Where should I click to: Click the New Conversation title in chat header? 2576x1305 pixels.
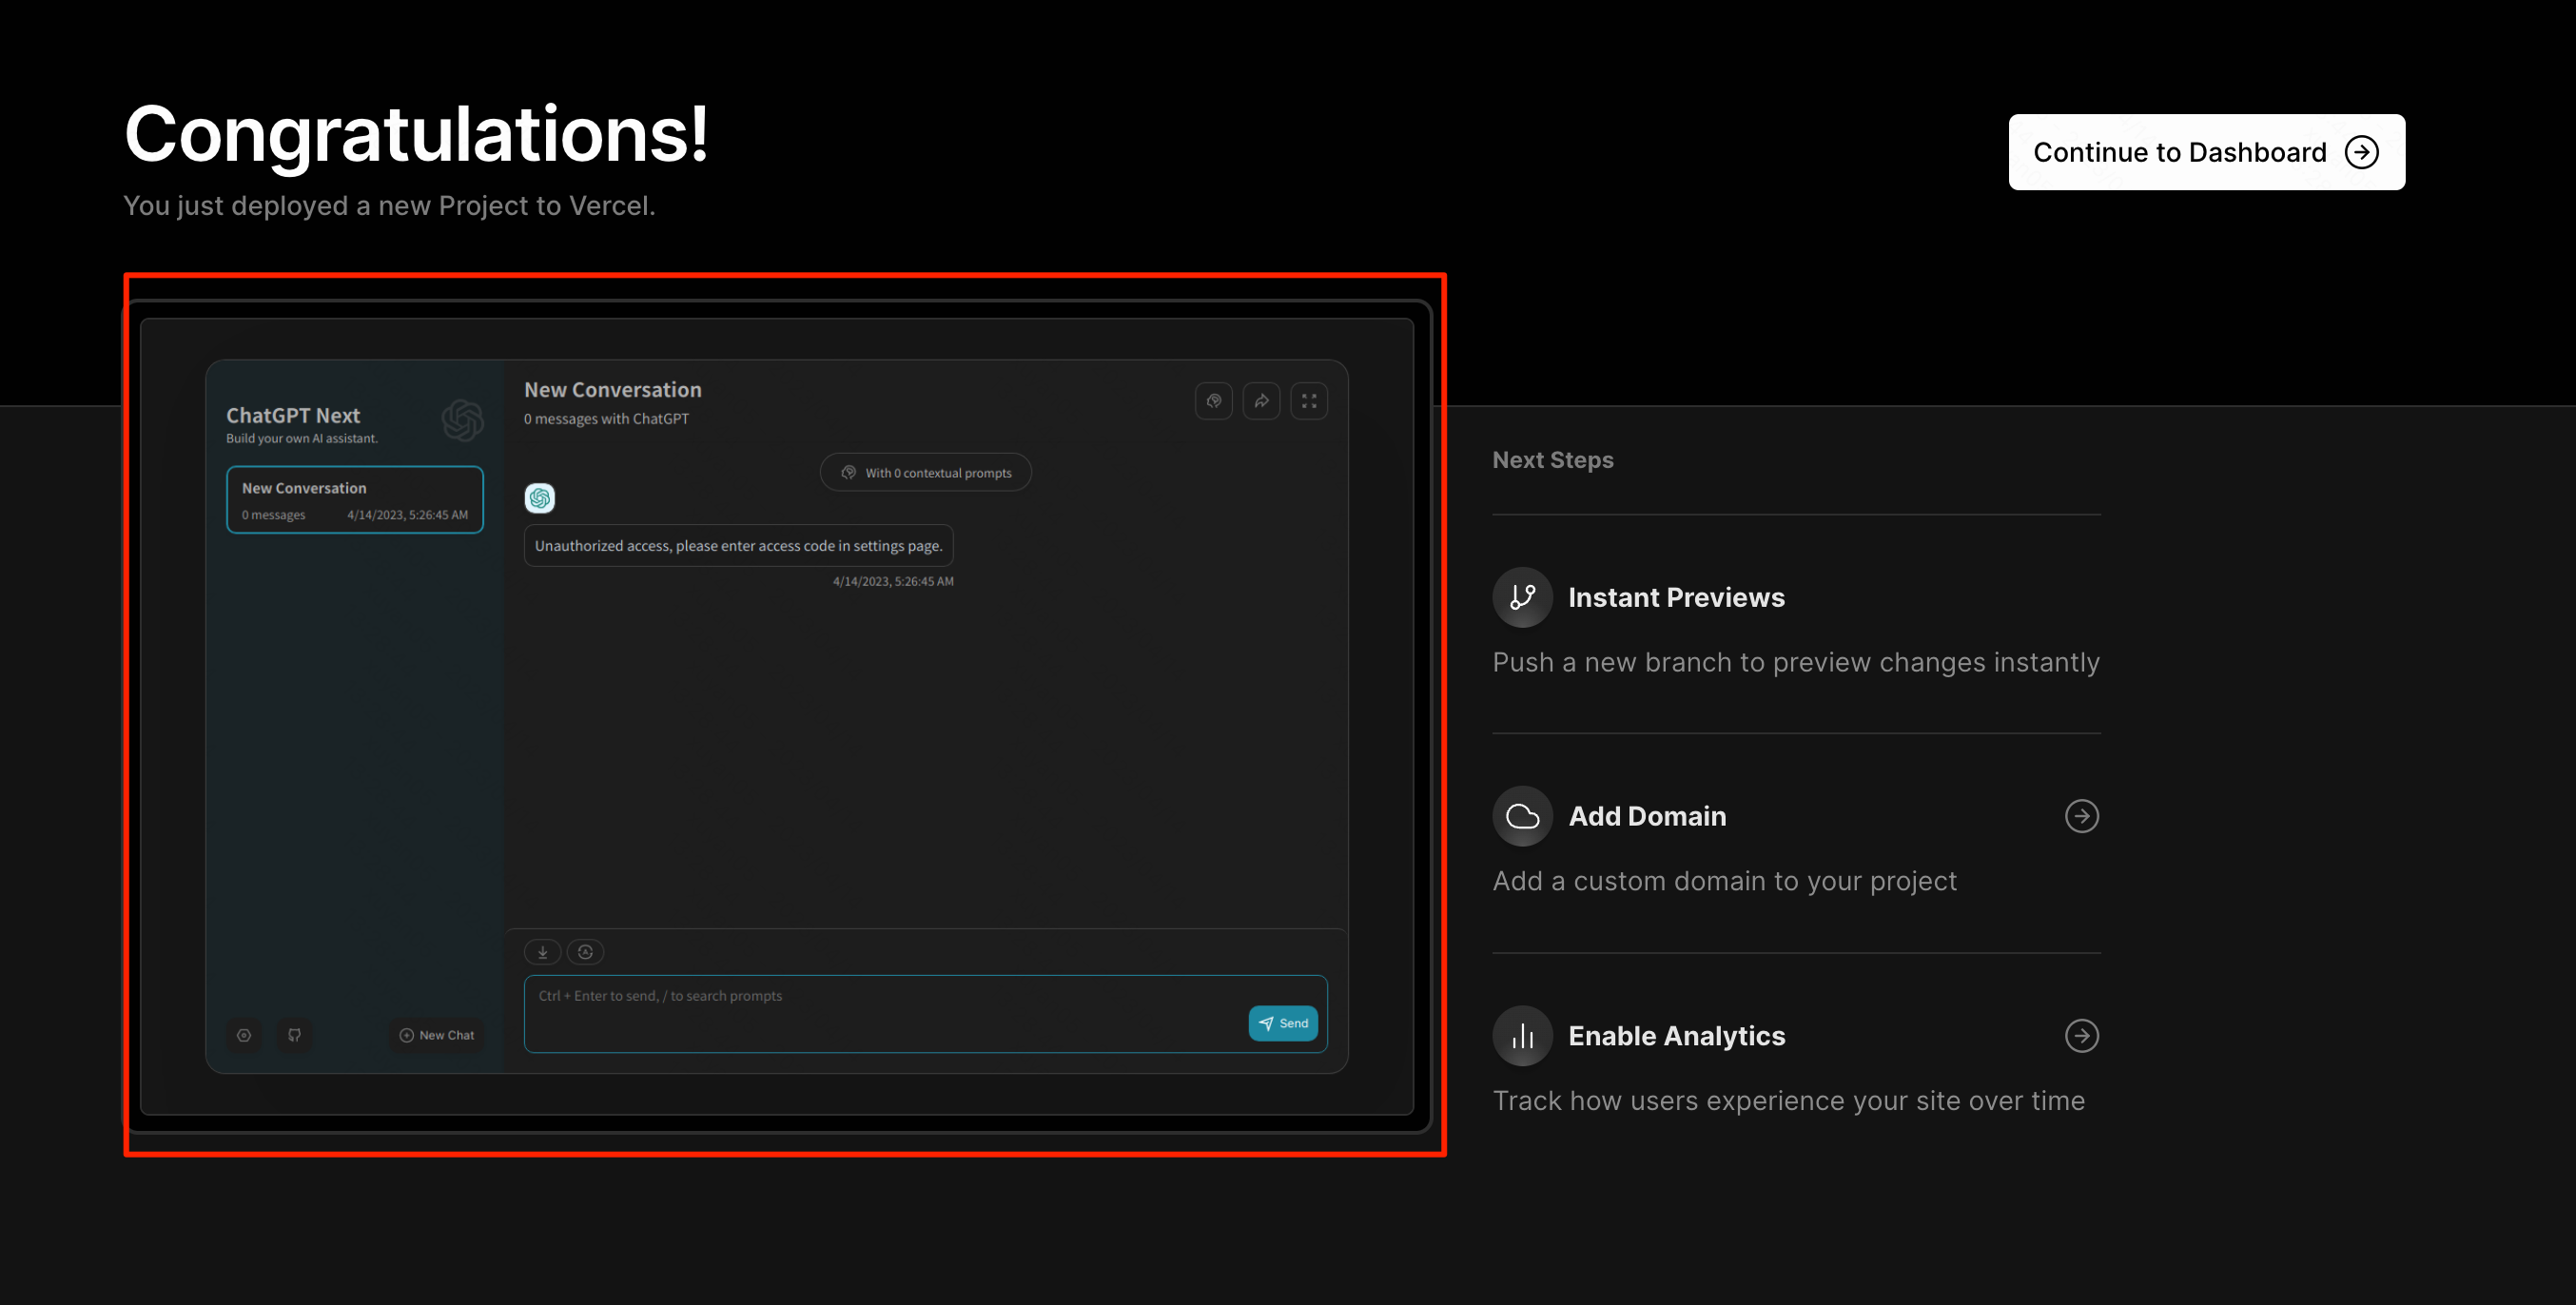point(613,390)
